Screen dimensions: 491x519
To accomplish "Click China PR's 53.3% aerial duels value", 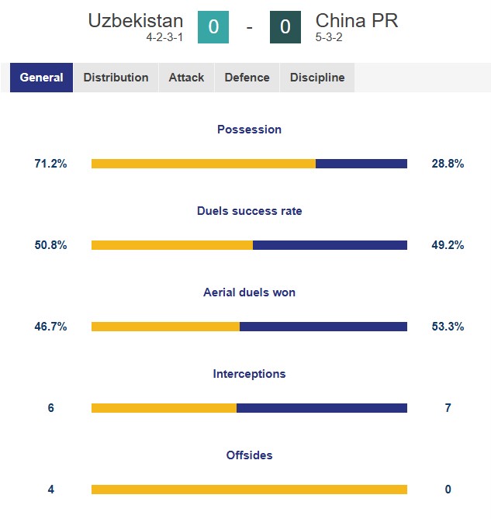I will point(447,327).
